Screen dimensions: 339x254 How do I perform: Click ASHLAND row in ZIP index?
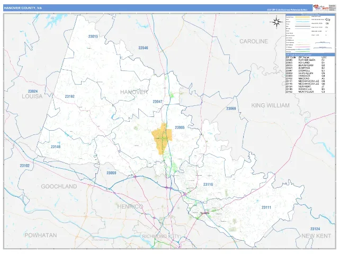pos(306,62)
